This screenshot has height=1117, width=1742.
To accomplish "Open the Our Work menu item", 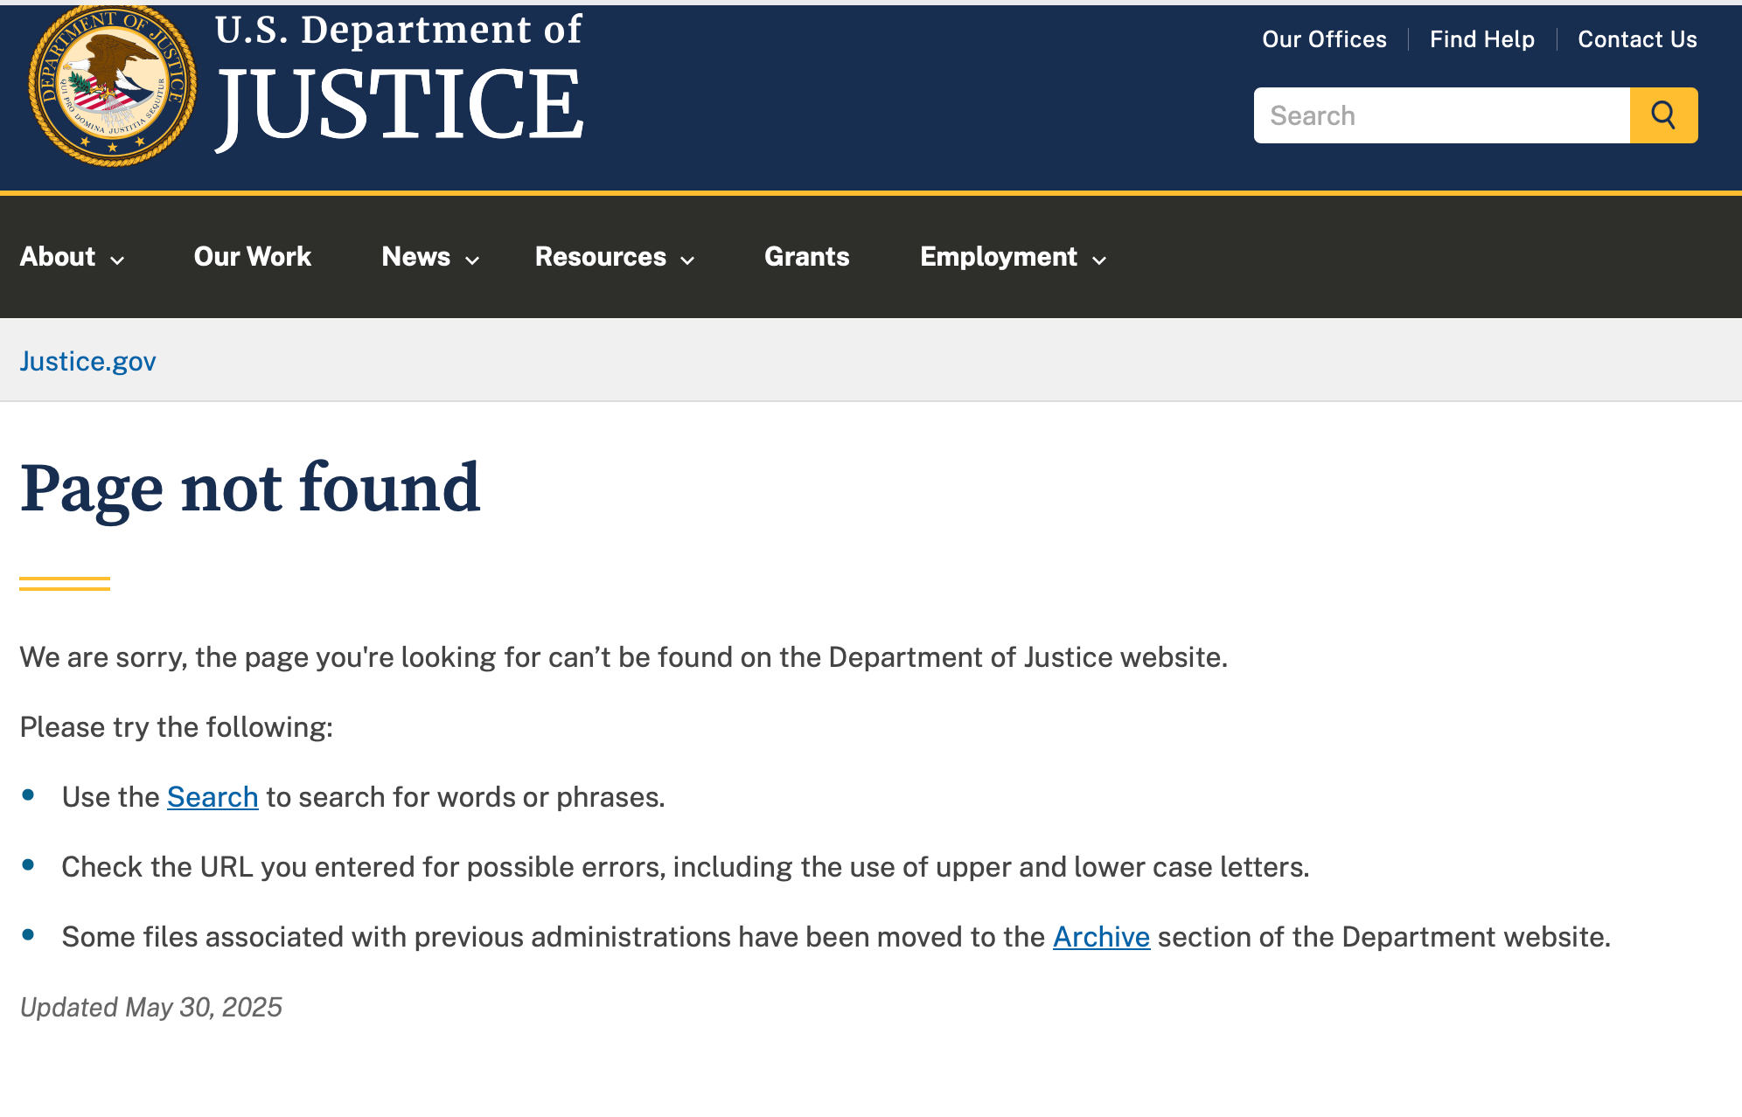I will 253,257.
